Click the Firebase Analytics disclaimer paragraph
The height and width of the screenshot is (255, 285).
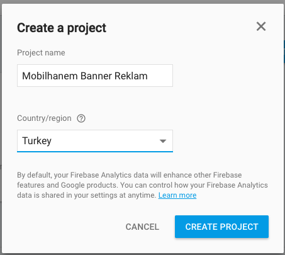pyautogui.click(x=142, y=185)
